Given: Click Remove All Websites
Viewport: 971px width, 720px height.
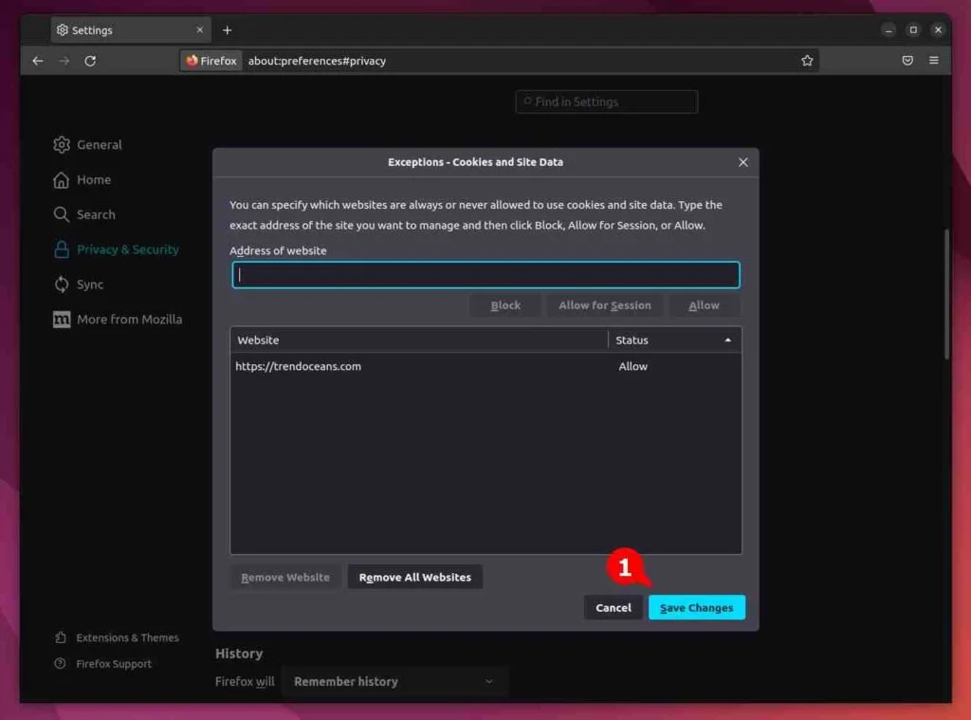Looking at the screenshot, I should [x=415, y=577].
